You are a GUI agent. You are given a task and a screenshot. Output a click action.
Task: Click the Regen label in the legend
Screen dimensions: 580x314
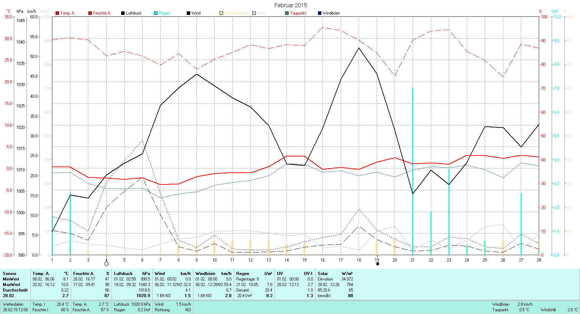[164, 13]
